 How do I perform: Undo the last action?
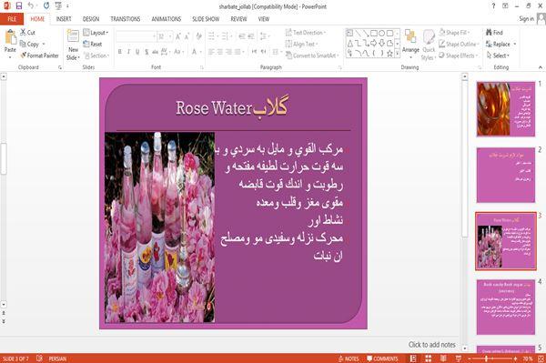[x=31, y=5]
